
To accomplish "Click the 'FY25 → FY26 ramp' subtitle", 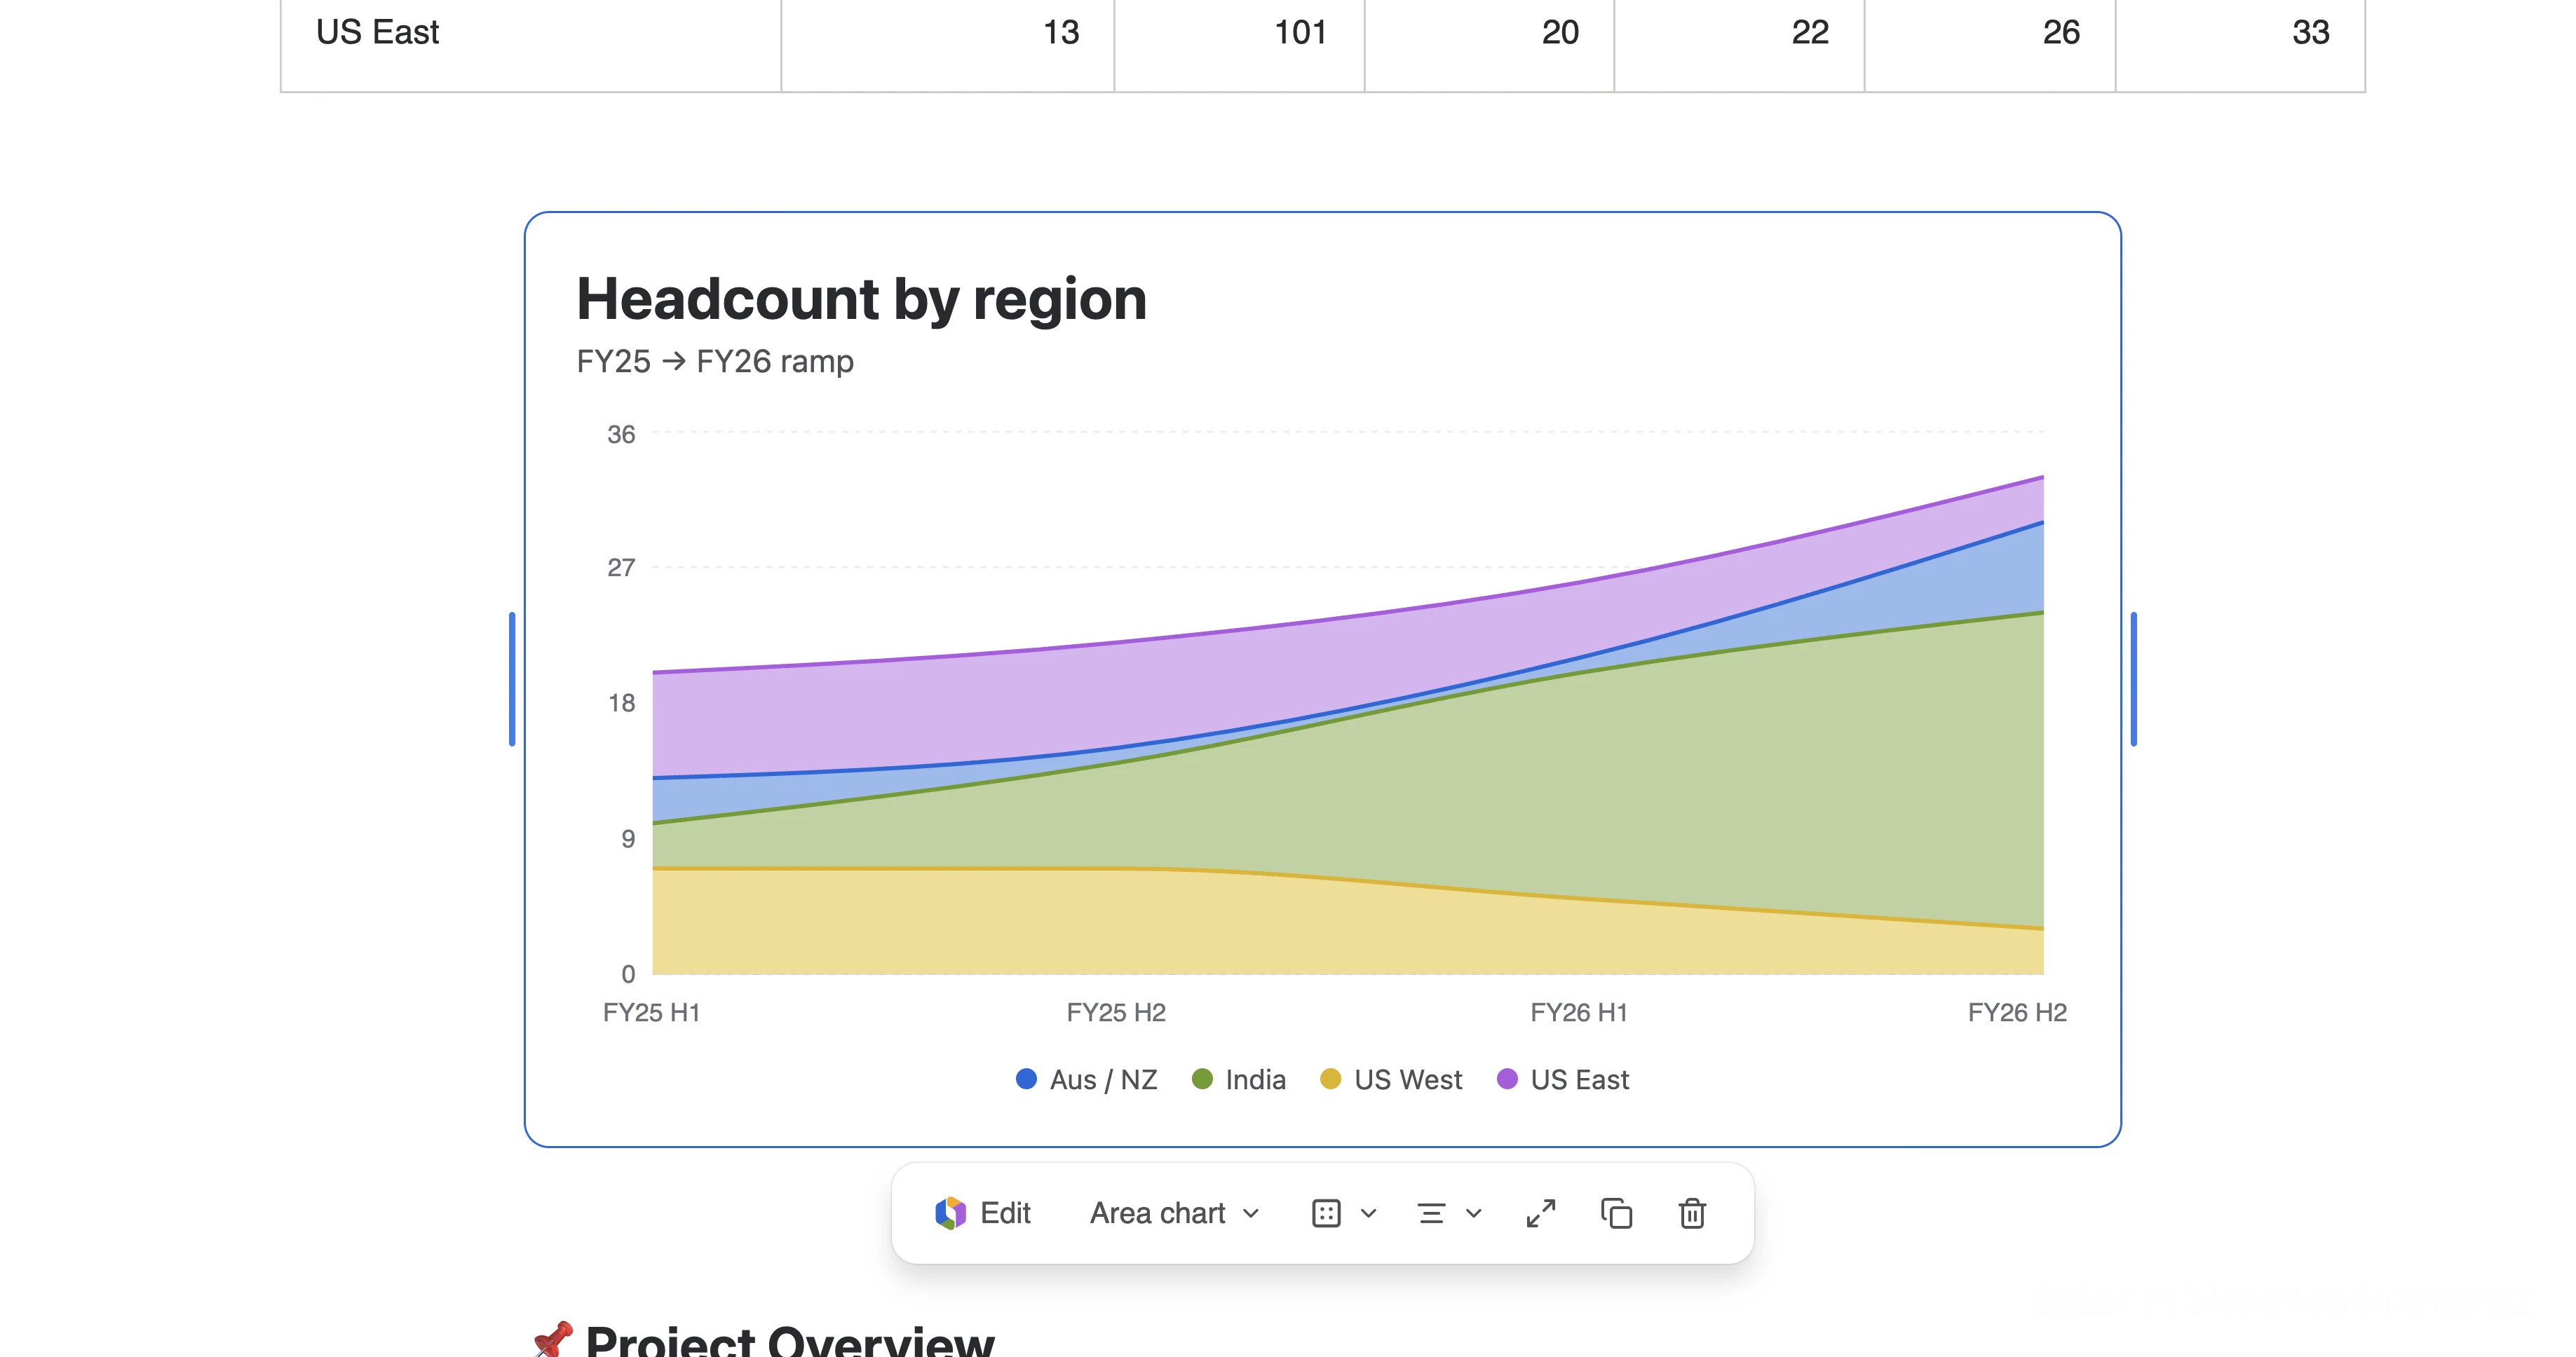I will pyautogui.click(x=715, y=361).
